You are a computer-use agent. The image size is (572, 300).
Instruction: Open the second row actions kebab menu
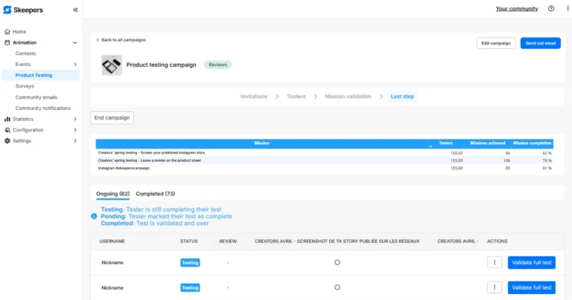(495, 287)
